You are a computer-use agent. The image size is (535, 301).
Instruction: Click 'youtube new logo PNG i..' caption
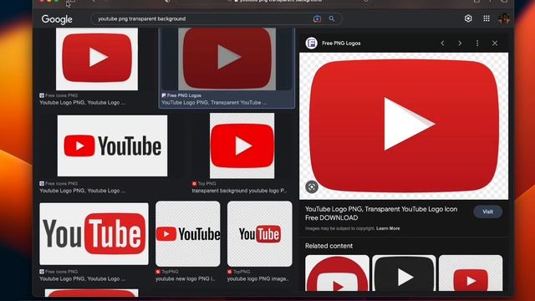186,278
